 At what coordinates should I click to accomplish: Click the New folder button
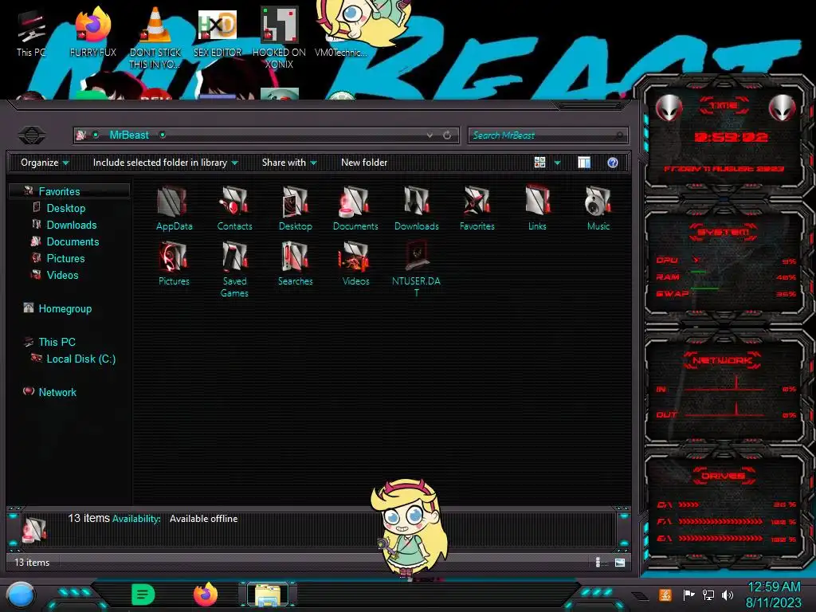point(364,163)
